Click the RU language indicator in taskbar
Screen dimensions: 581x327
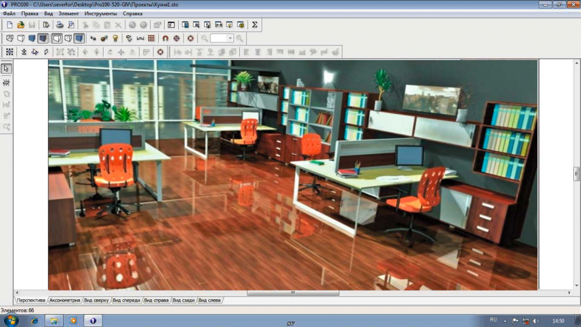pos(493,320)
